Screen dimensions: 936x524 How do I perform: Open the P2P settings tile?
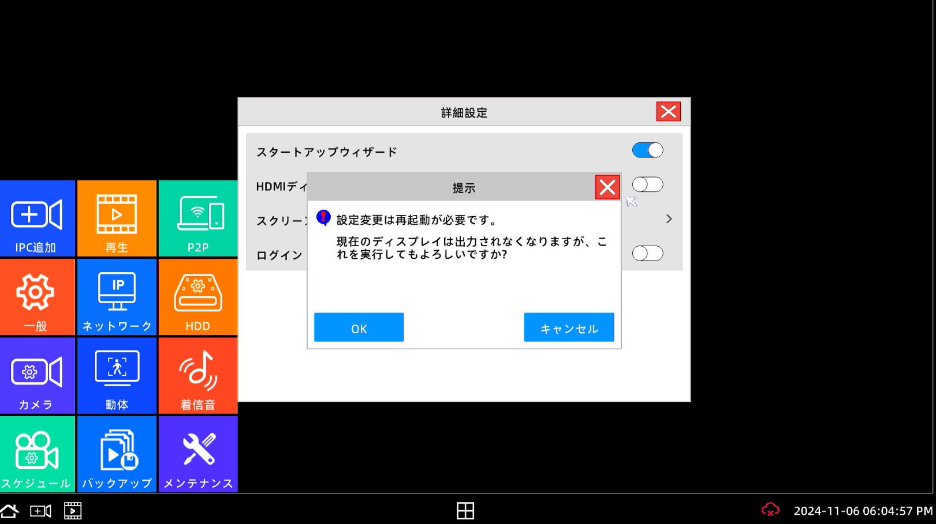198,219
